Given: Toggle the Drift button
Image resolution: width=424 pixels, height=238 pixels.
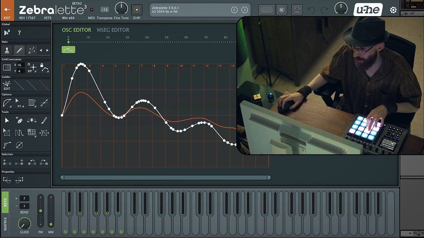Looking at the screenshot, I should [x=136, y=10].
